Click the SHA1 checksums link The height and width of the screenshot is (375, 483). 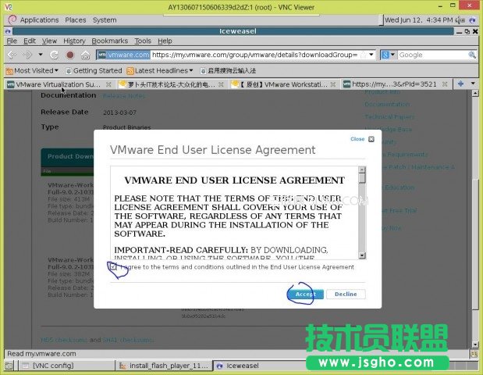[128, 340]
